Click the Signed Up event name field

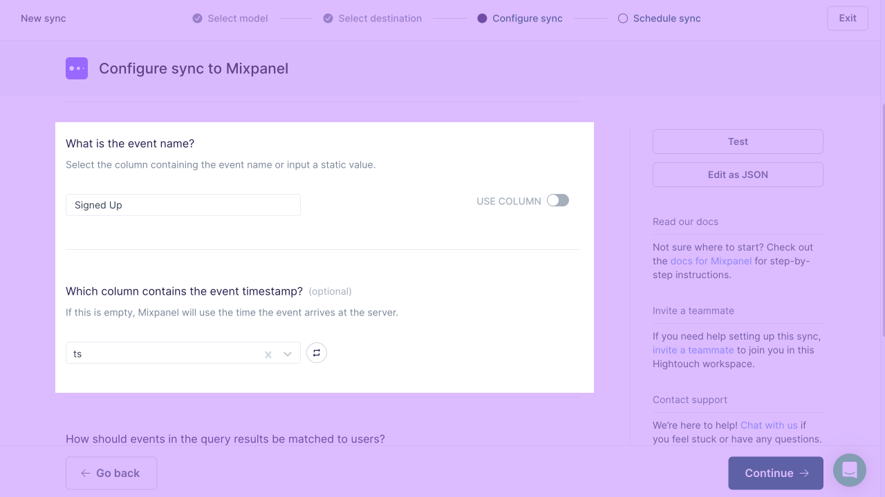pyautogui.click(x=183, y=205)
